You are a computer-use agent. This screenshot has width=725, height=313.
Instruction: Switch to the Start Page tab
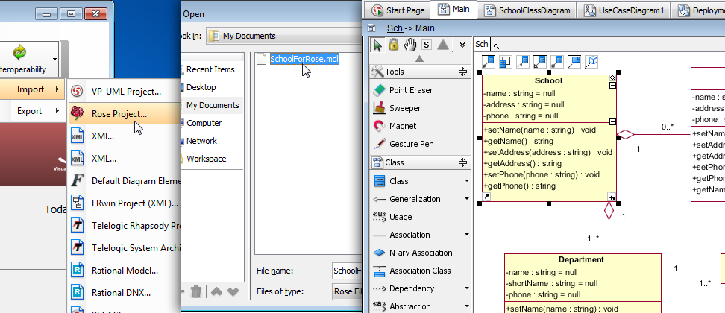tap(398, 10)
